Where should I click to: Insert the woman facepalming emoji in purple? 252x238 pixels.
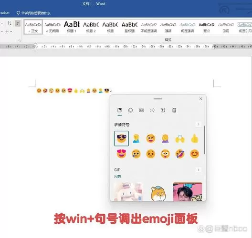[x=165, y=139]
